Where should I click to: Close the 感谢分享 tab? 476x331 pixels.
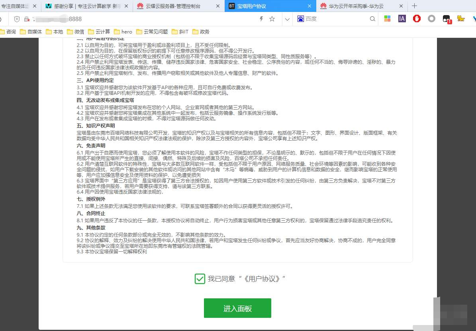click(x=126, y=6)
